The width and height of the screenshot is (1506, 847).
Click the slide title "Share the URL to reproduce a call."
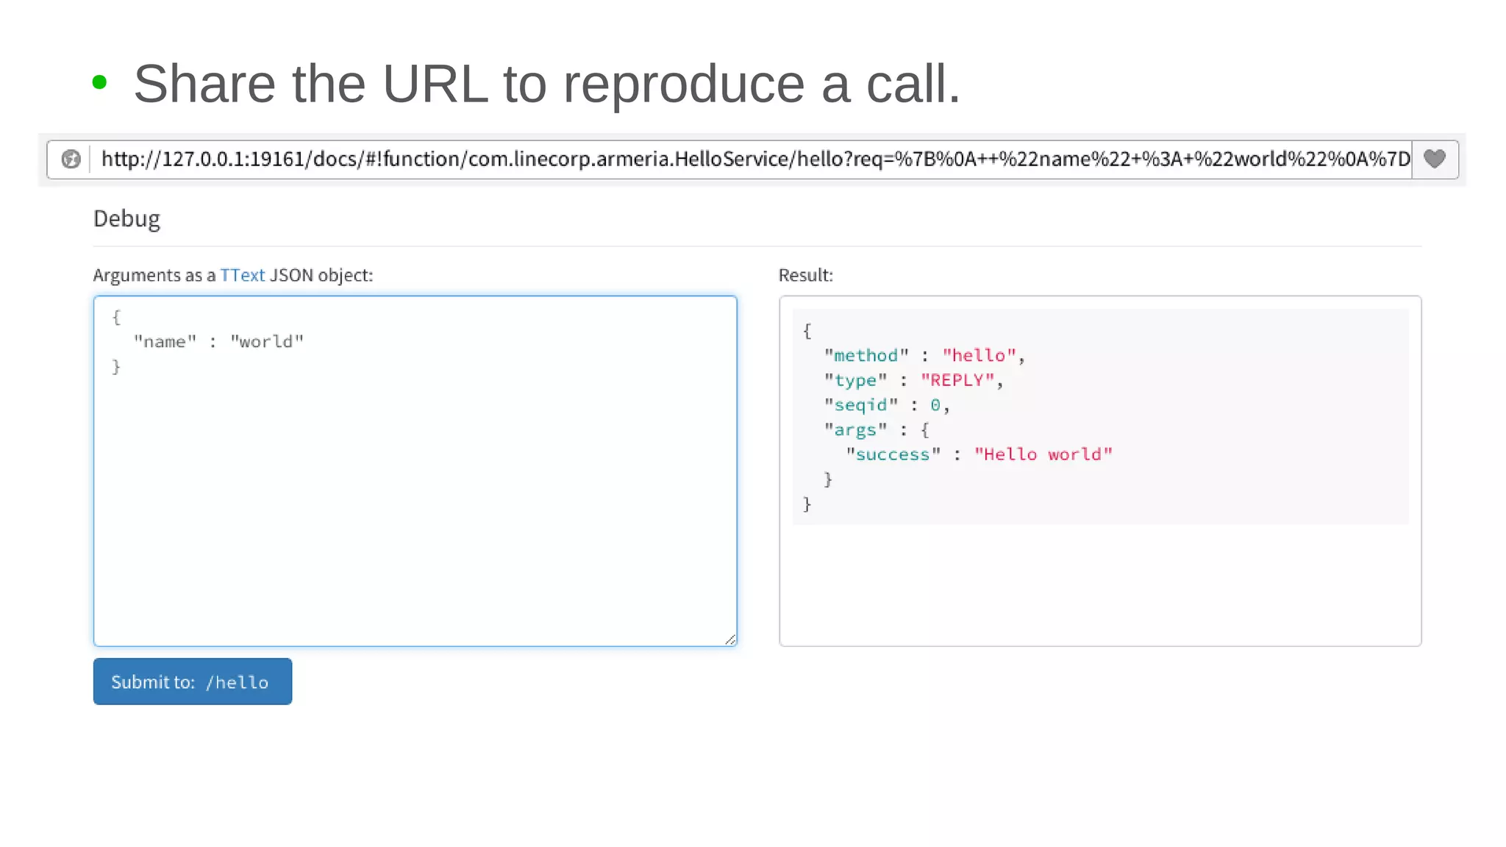pyautogui.click(x=547, y=83)
